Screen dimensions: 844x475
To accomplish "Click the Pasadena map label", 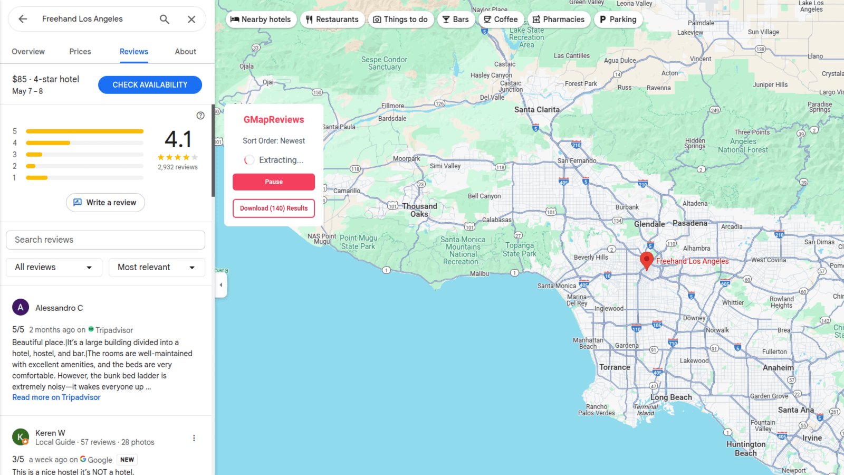I will [690, 223].
